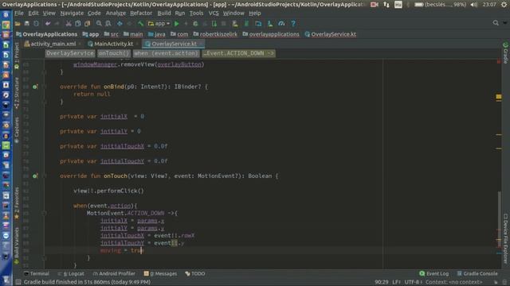Click the yellow warning stripe marker
This screenshot has width=510, height=286.
point(499,97)
